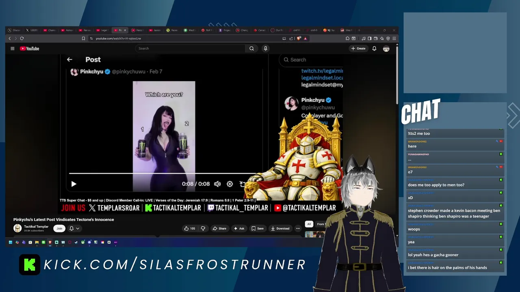
Task: Open YouTube notifications bell in header
Action: (374, 49)
